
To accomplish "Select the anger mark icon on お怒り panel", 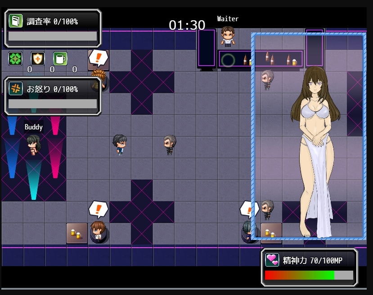I will click(15, 89).
